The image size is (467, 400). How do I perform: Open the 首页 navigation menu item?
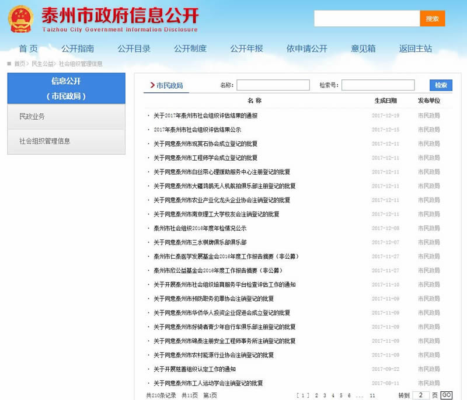click(x=28, y=48)
